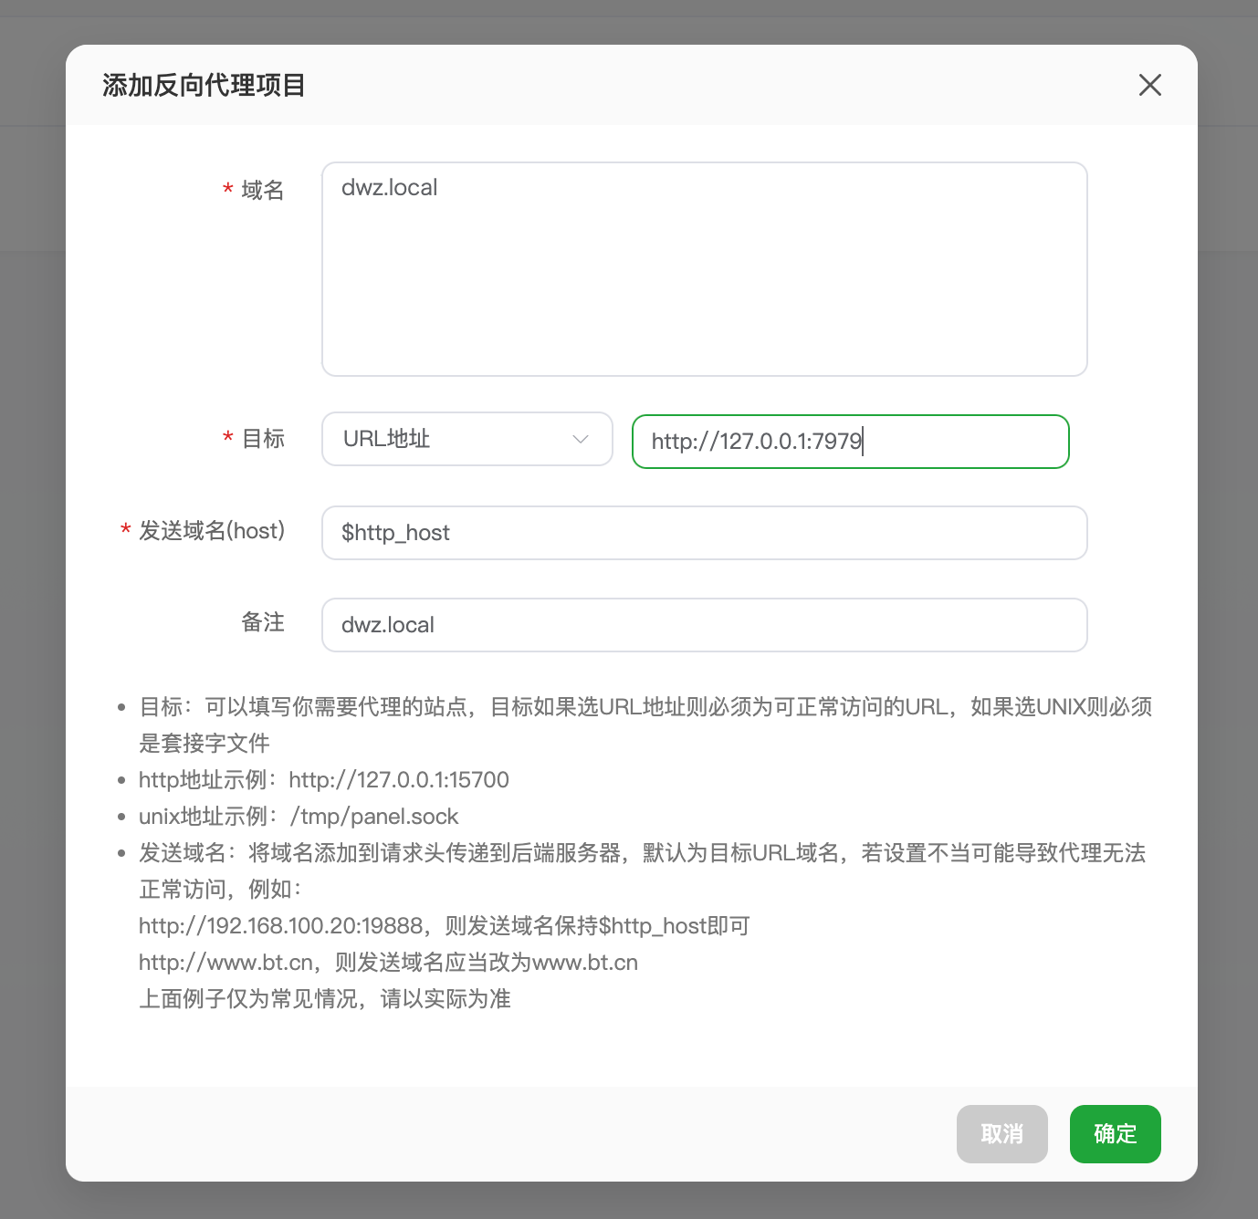Click the $http_host send-domain input
This screenshot has width=1258, height=1219.
704,533
